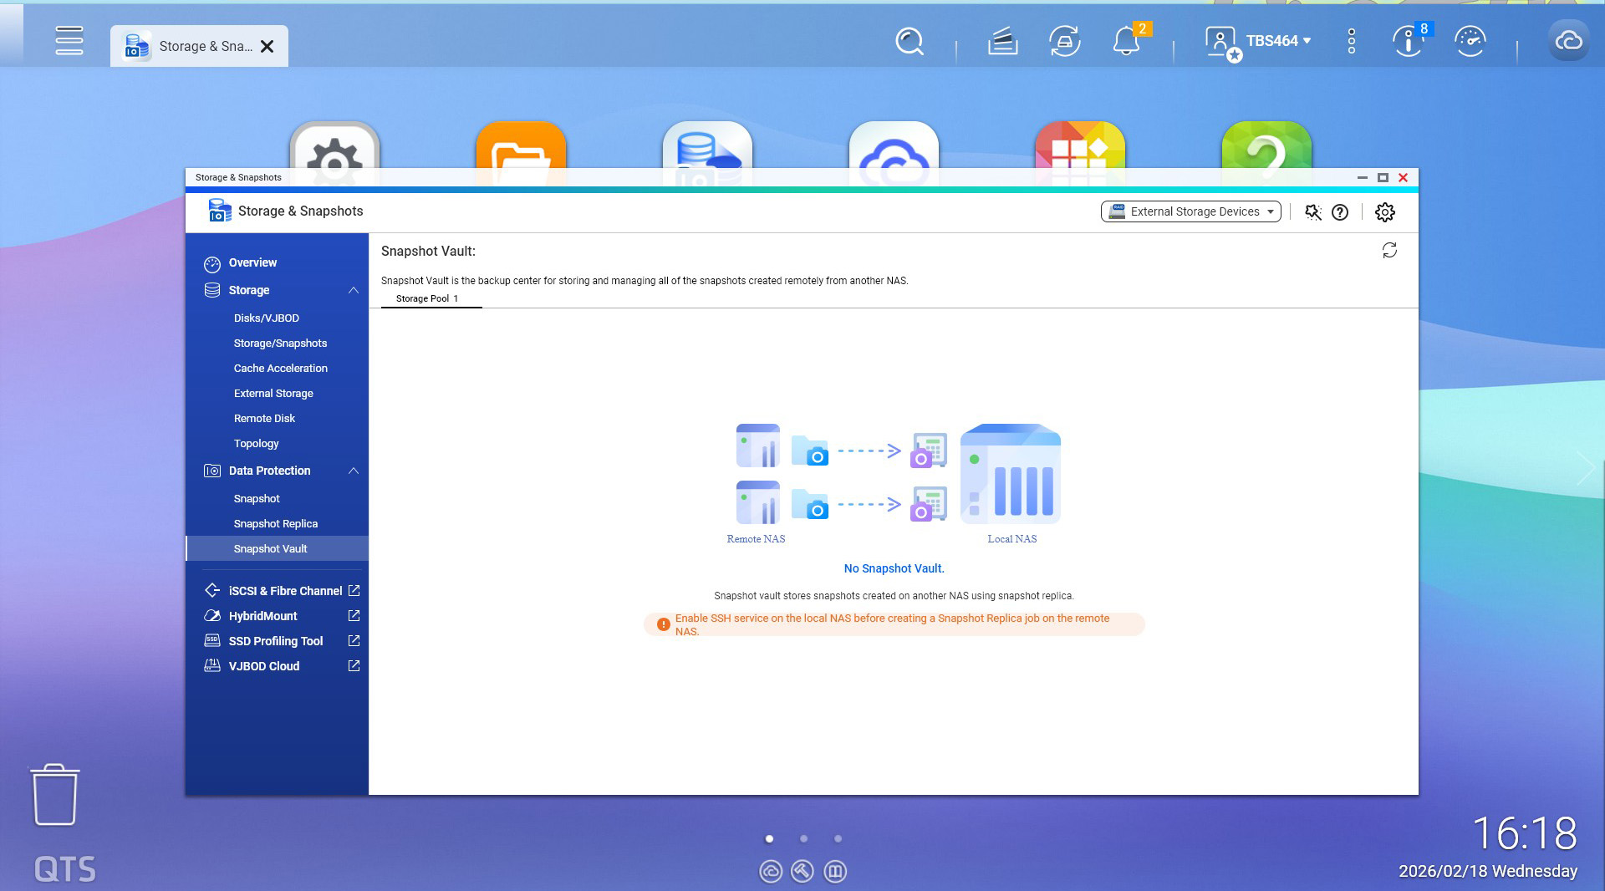Launch iSCSI & Fibre Channel
Image resolution: width=1605 pixels, height=891 pixels.
tap(285, 591)
